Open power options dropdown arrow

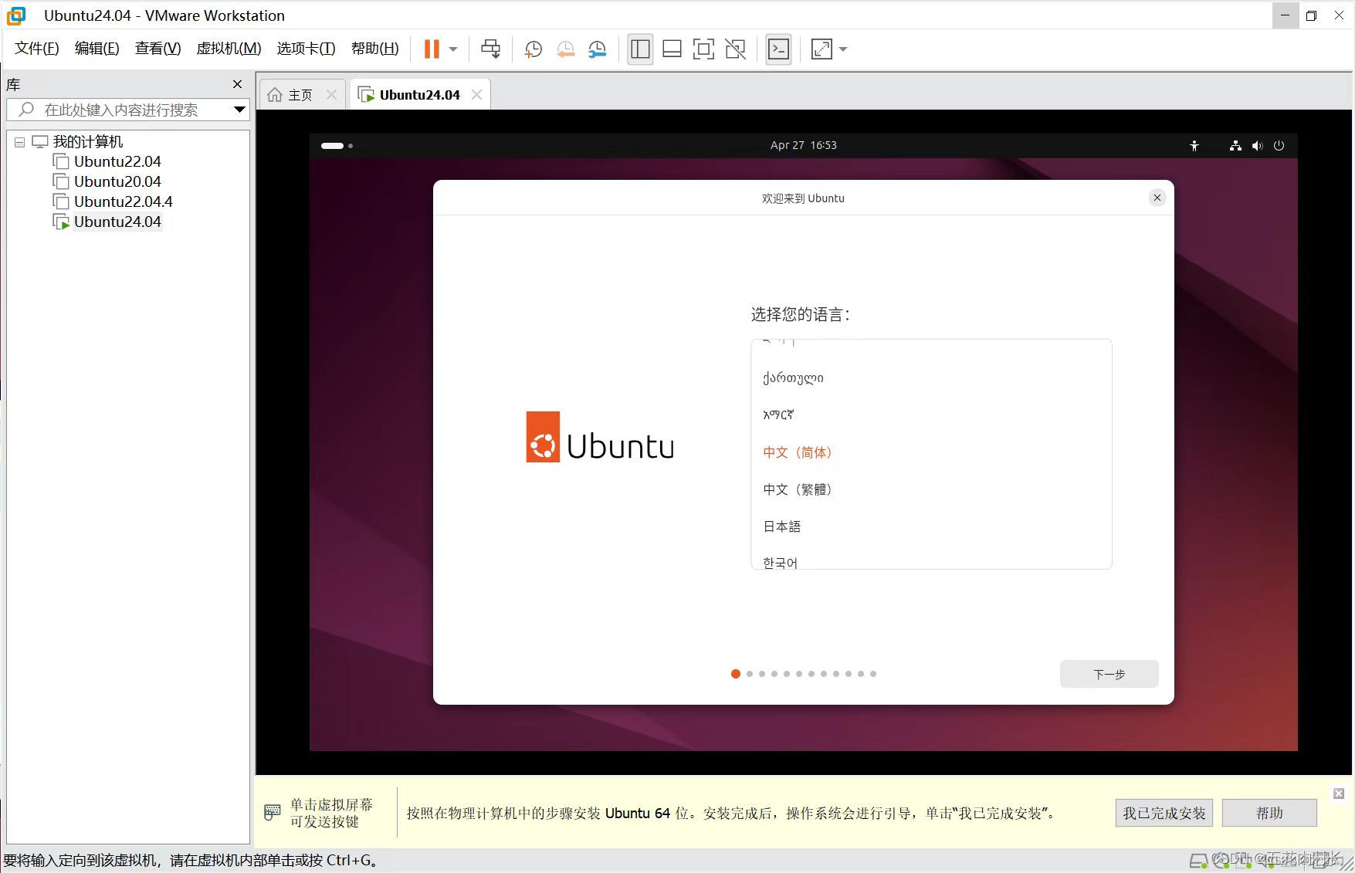453,49
